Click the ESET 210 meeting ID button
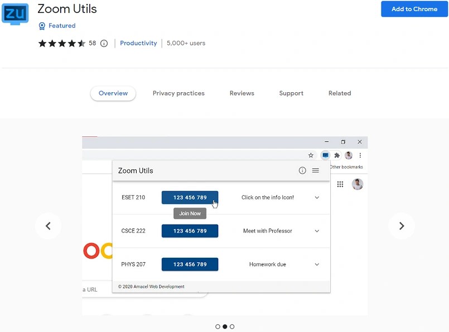 190,197
